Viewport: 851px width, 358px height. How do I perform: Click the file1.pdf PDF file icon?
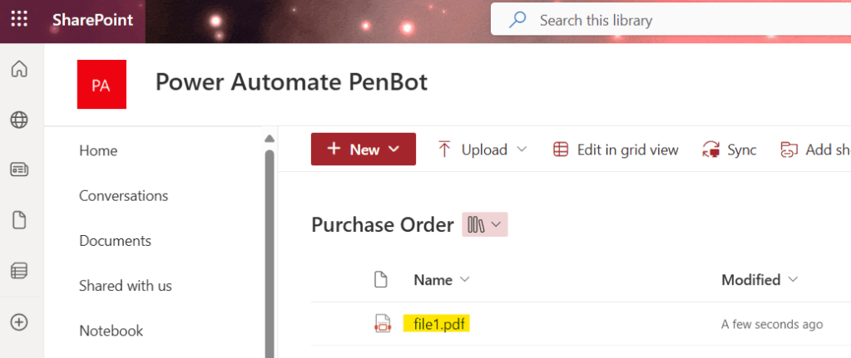click(x=382, y=324)
